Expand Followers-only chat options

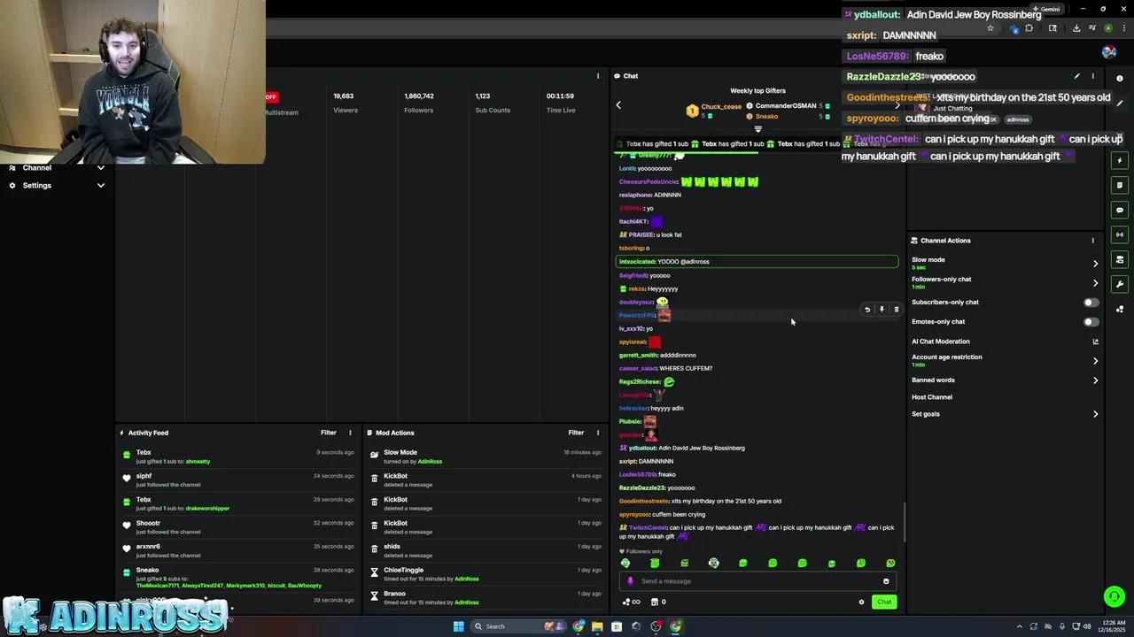click(1095, 283)
